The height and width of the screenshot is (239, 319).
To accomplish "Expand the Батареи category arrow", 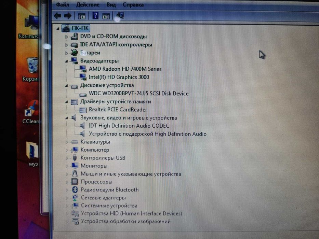I will [67, 53].
